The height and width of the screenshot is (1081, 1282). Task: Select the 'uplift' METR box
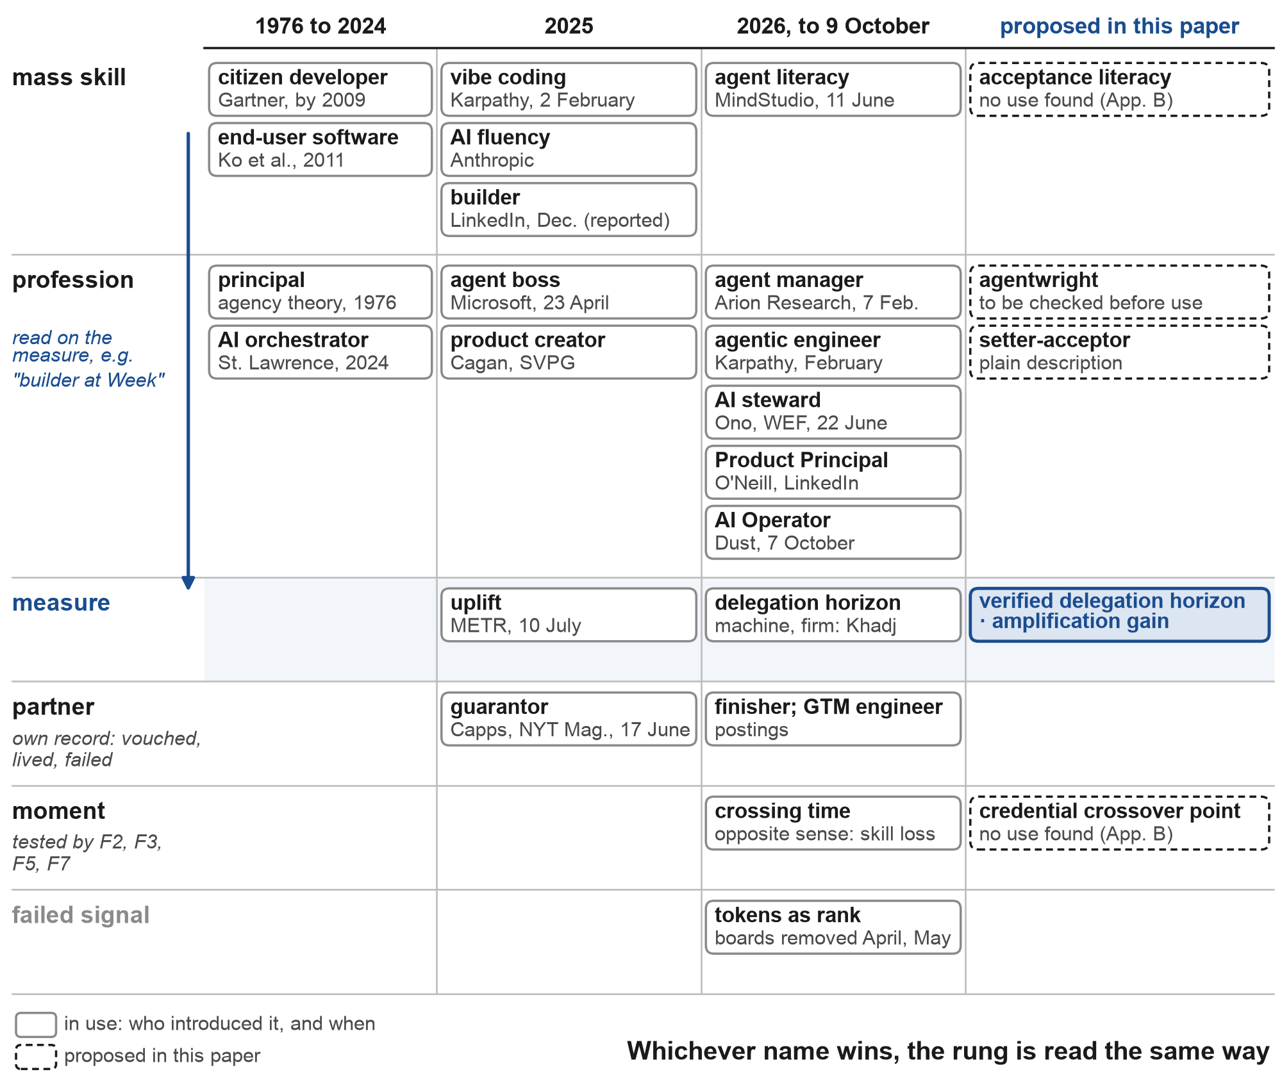[x=569, y=615]
